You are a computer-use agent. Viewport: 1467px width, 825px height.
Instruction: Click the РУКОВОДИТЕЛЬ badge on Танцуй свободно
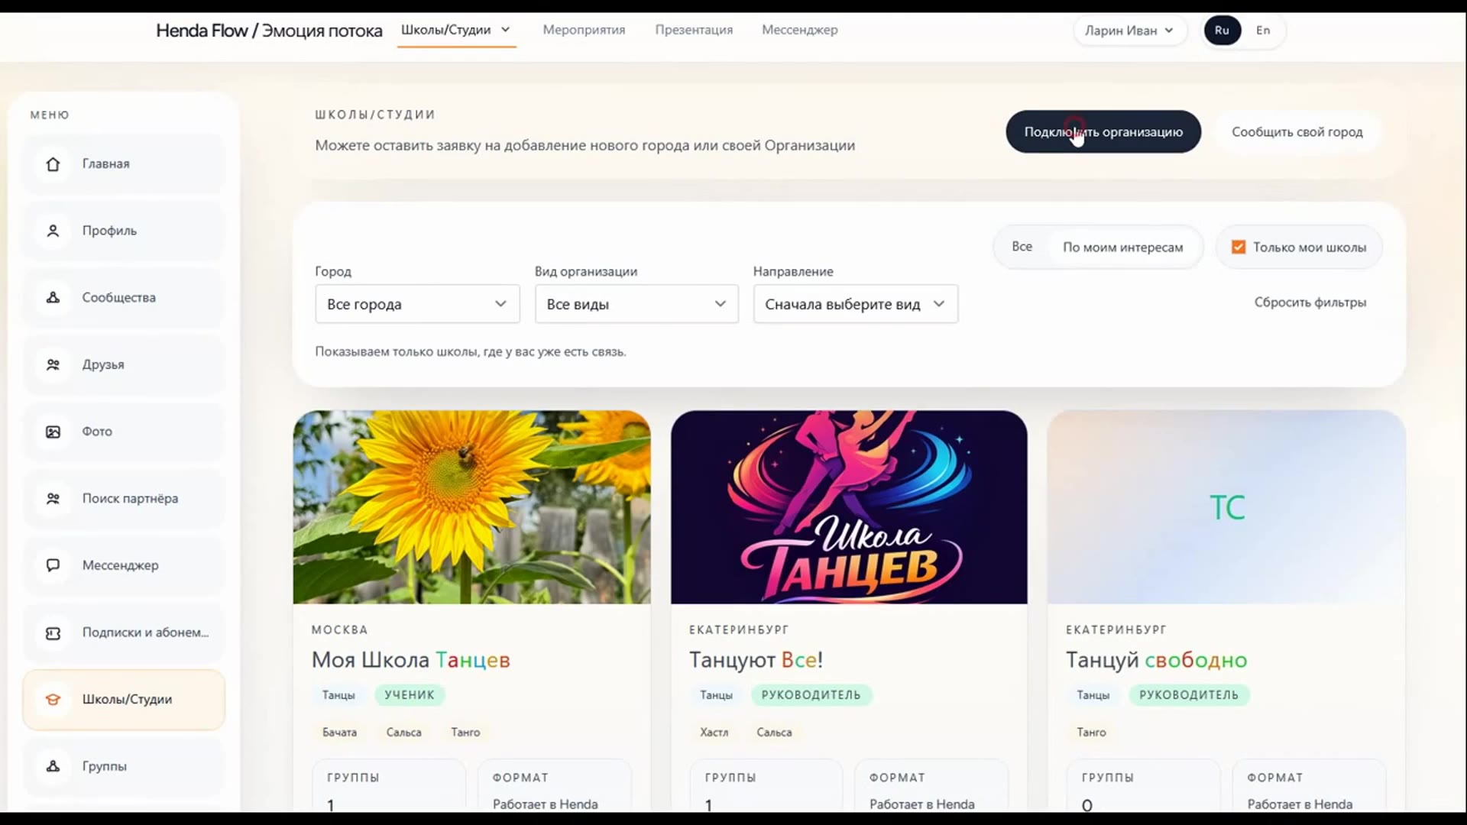(x=1189, y=695)
